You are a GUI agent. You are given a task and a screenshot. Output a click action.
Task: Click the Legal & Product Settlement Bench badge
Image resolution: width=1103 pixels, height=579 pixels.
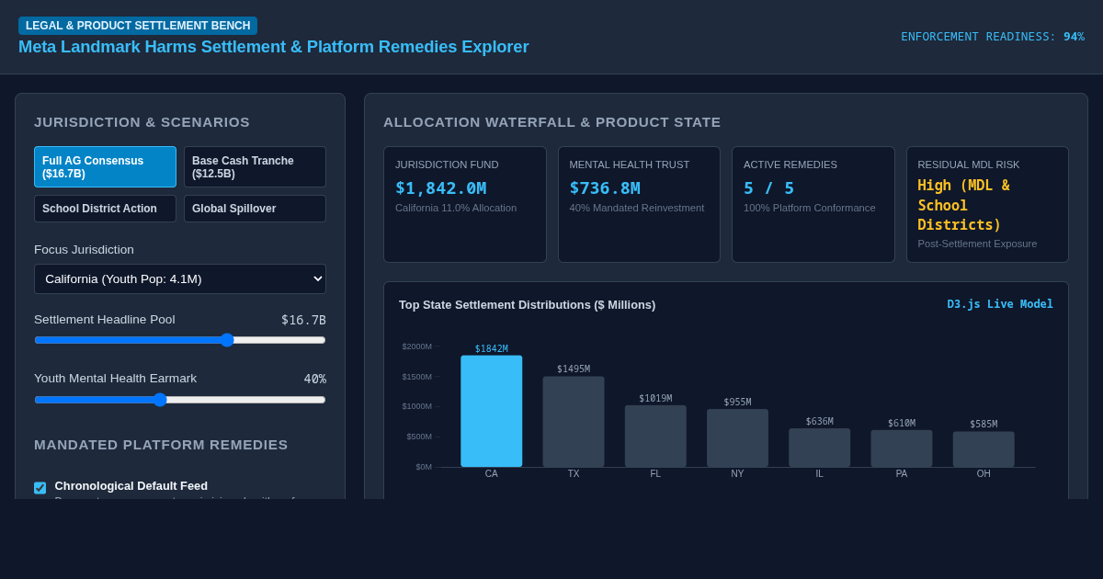coord(138,26)
